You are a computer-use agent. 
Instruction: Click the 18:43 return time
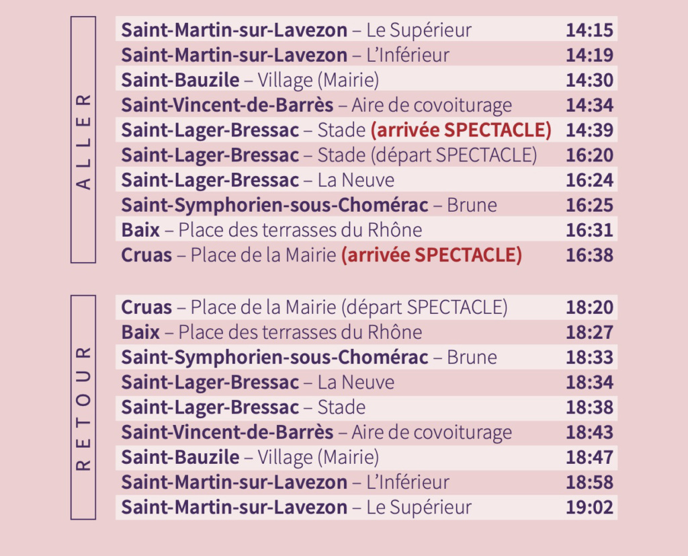click(x=589, y=432)
